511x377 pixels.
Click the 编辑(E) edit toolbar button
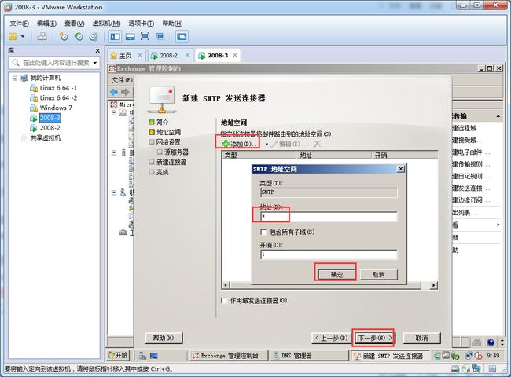(289, 144)
